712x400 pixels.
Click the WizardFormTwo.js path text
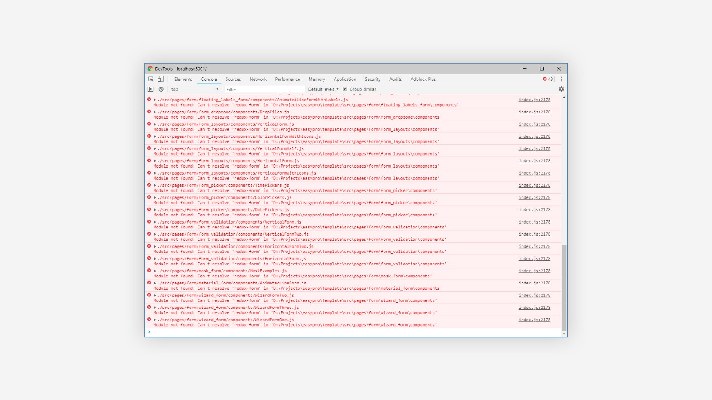[x=226, y=296]
